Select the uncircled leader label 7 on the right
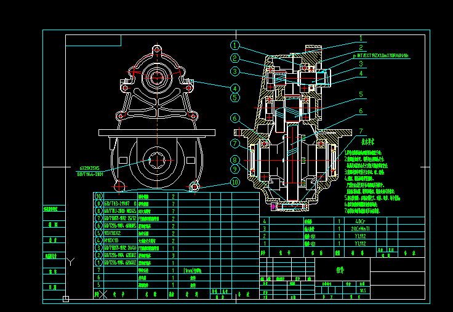 [x=361, y=132]
